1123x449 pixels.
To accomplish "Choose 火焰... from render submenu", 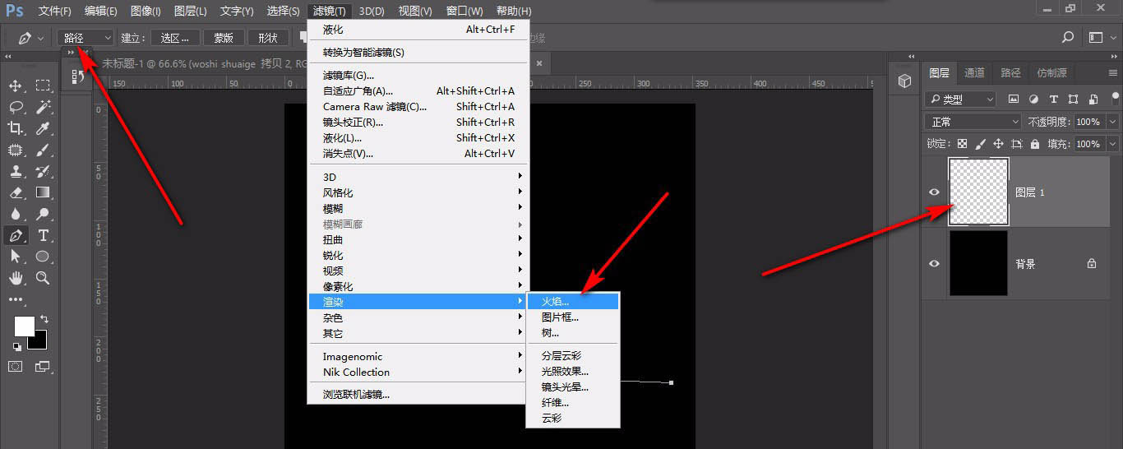I will pos(573,301).
